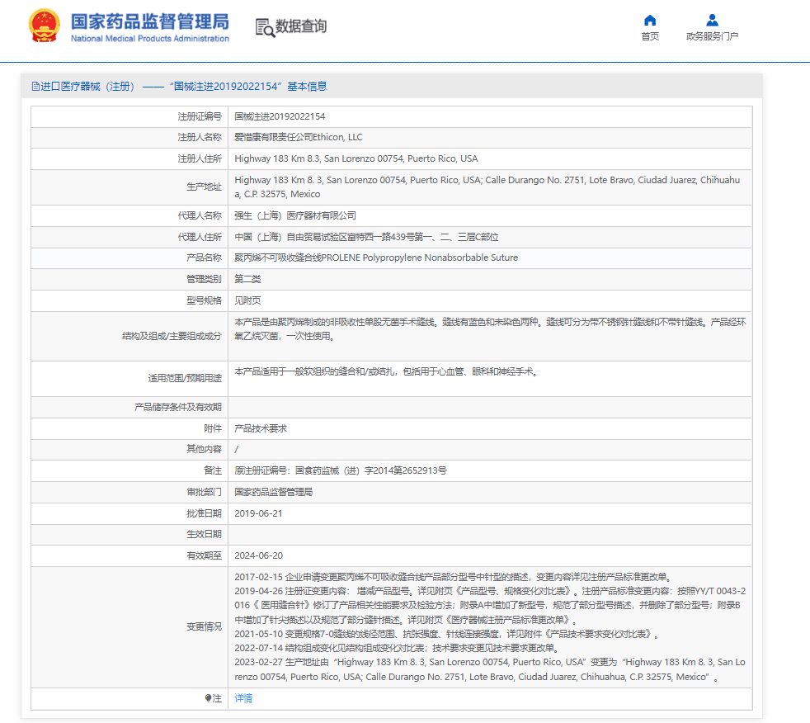Select the 代理人住所 address value

point(366,237)
